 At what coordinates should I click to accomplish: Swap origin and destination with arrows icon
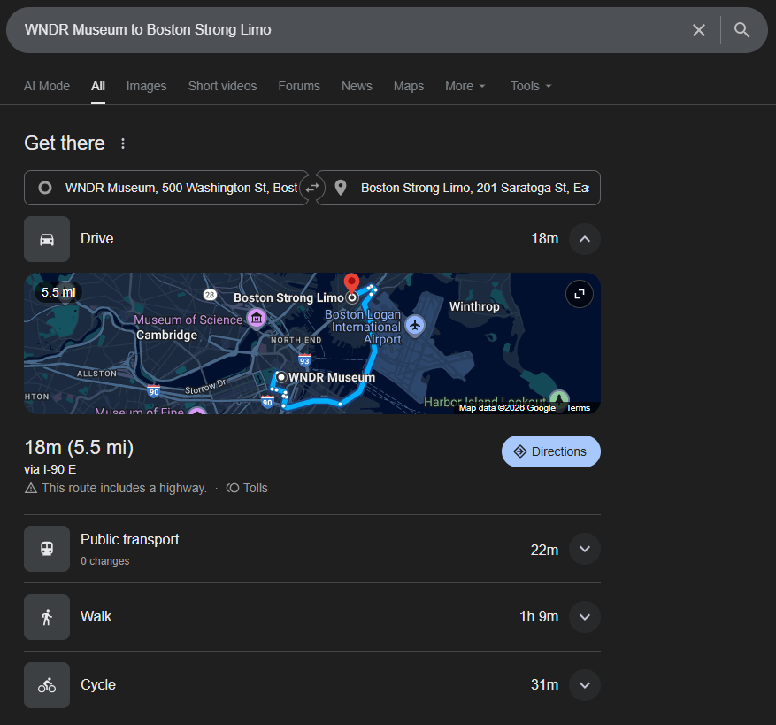[x=312, y=188]
